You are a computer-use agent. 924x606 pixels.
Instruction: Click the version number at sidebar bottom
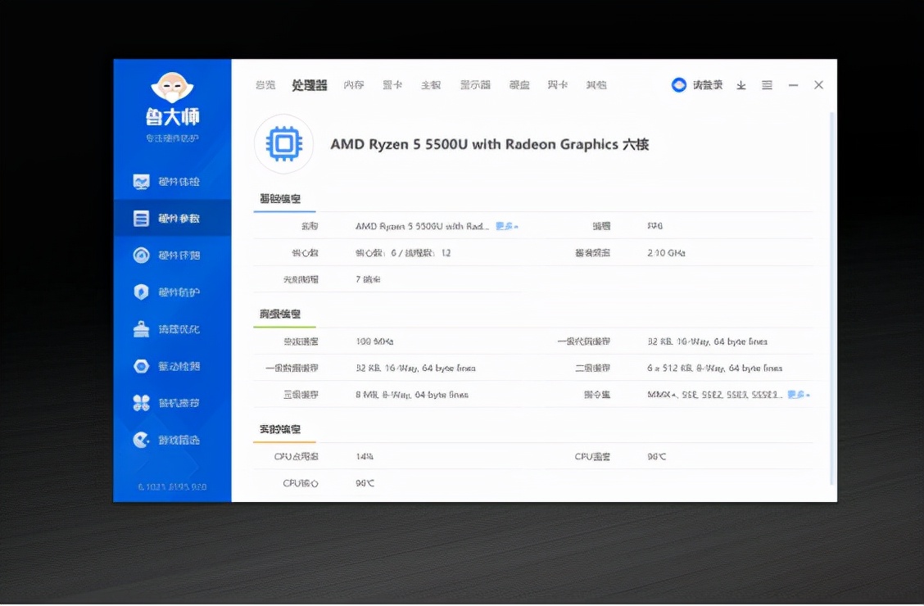(172, 485)
